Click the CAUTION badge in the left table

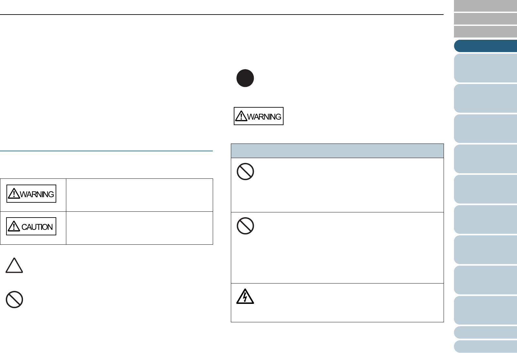(31, 227)
